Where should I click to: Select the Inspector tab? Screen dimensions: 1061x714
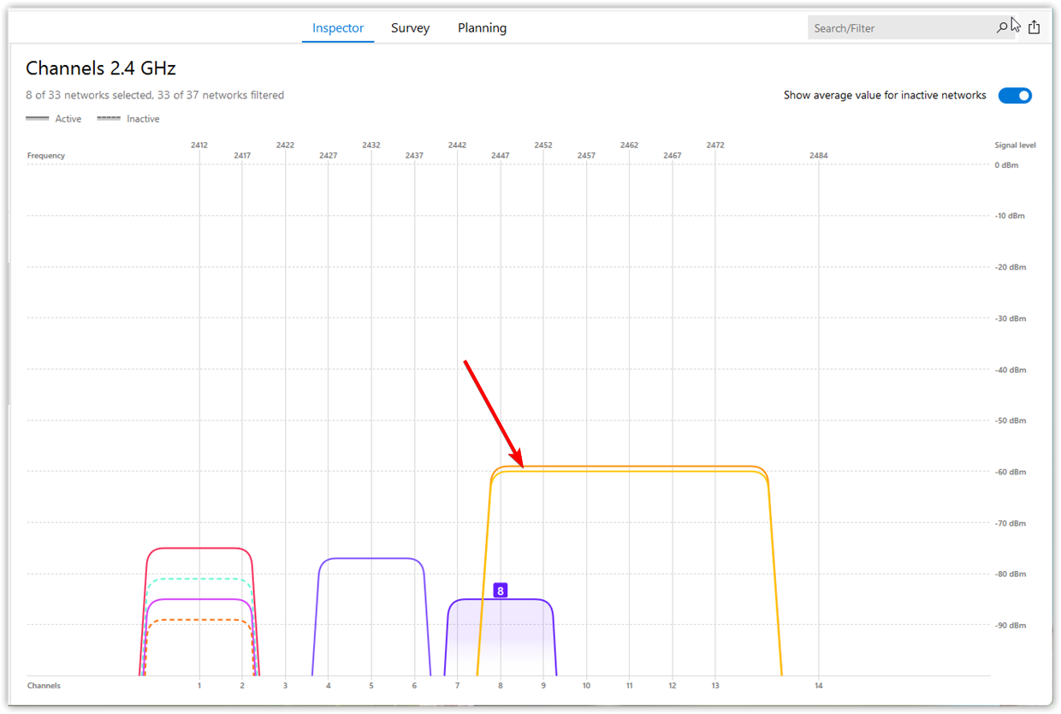point(337,27)
